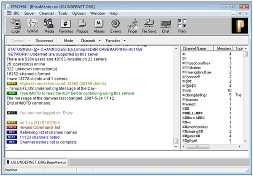Select the #!linuxsex channel row
Image resolution: width=253 pixels, height=176 pixels.
pyautogui.click(x=212, y=100)
